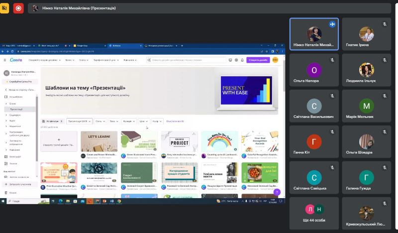Expand the Video category in sidebar

pyautogui.click(x=6, y=120)
